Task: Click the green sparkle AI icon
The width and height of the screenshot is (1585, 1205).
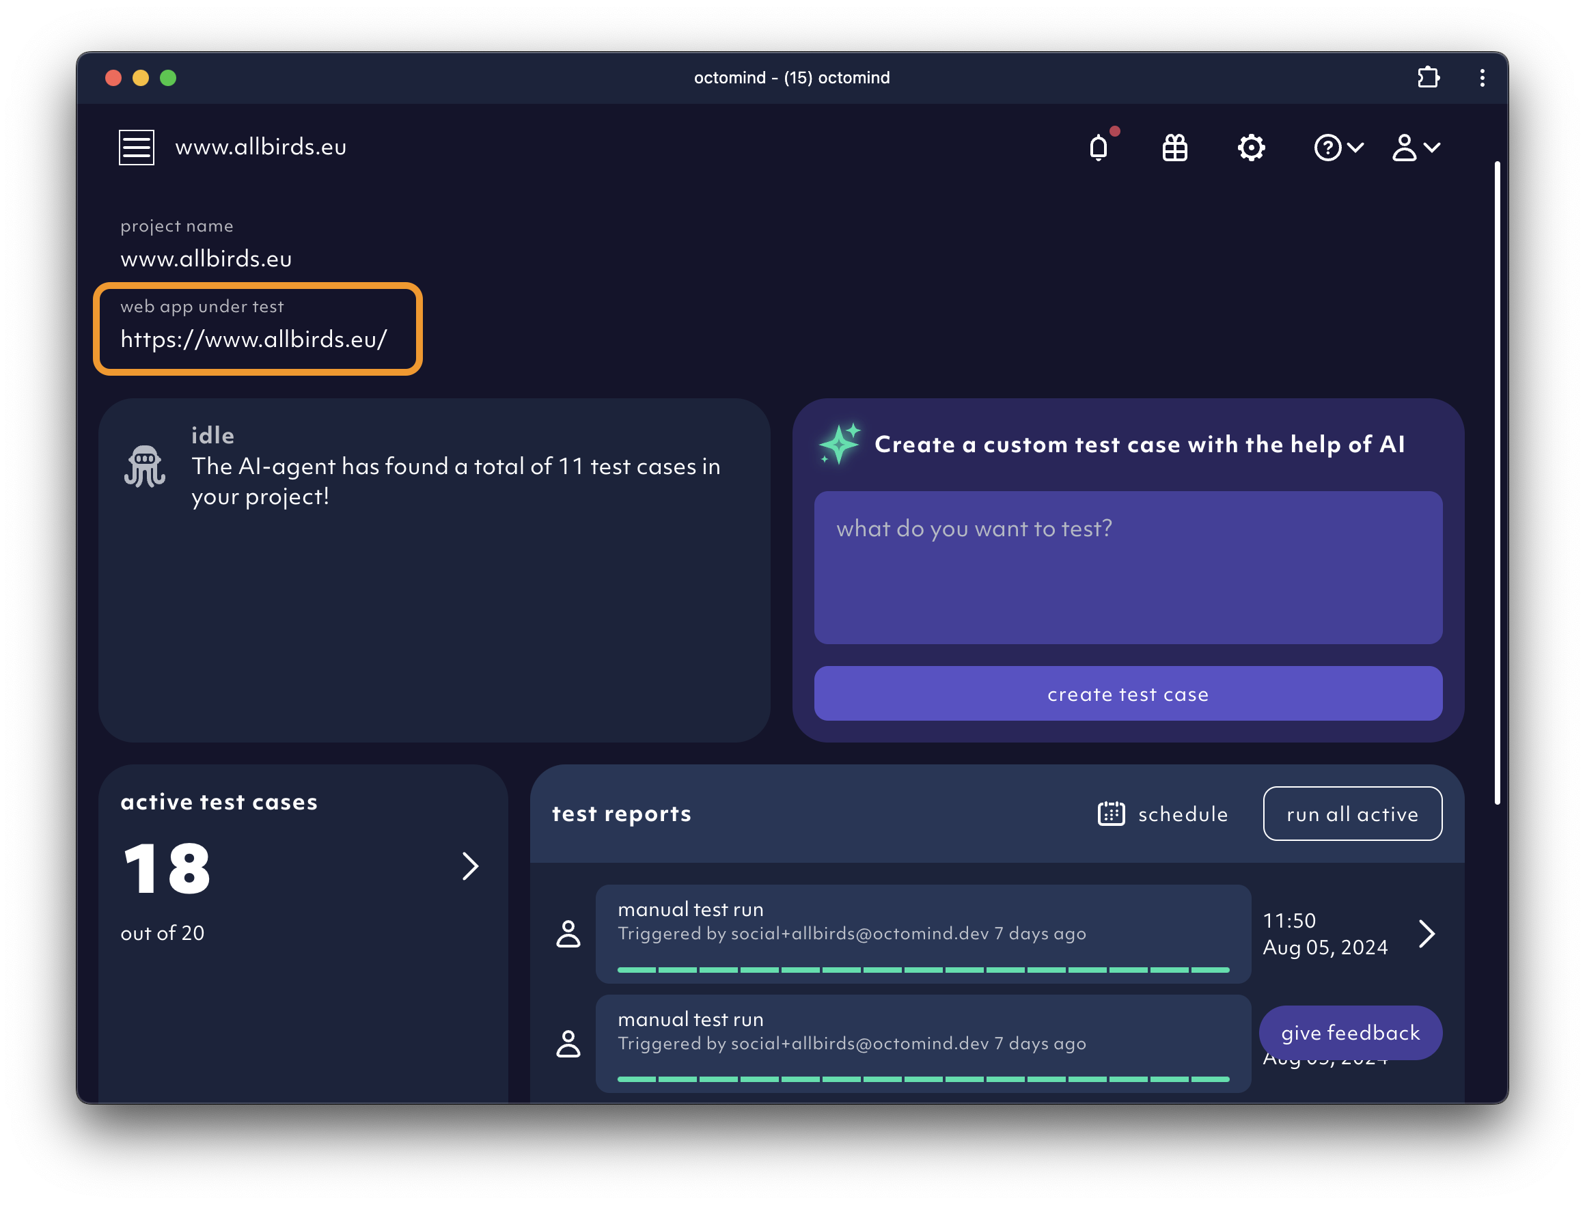Action: pyautogui.click(x=839, y=443)
